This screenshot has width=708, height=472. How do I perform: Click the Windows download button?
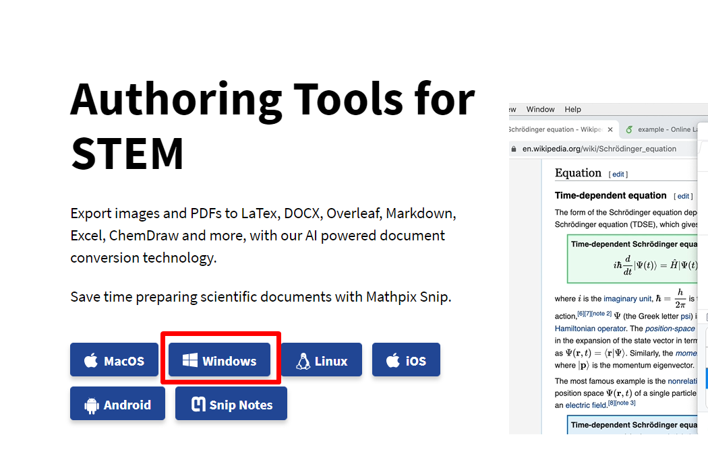(x=219, y=360)
